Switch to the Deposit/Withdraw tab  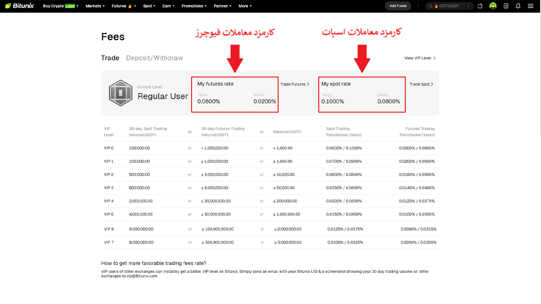point(155,58)
